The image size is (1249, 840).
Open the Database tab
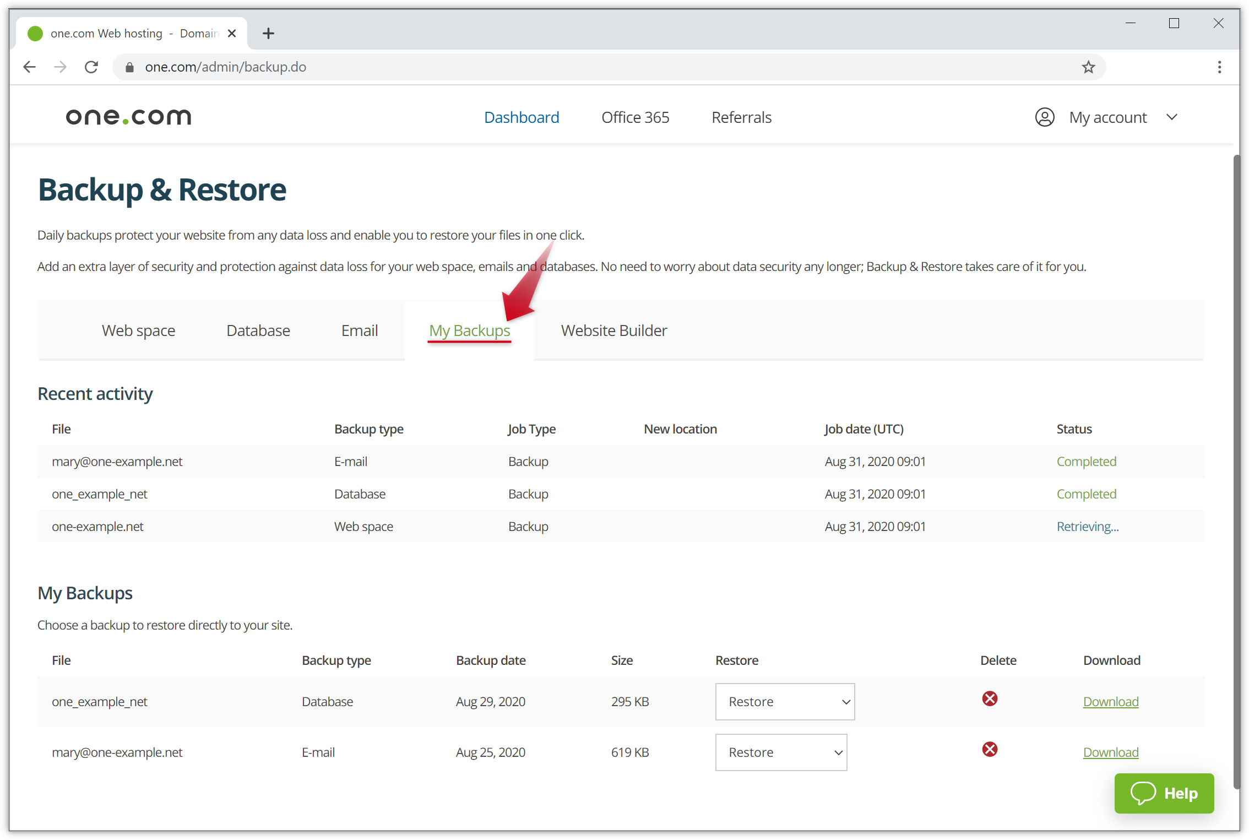point(258,330)
